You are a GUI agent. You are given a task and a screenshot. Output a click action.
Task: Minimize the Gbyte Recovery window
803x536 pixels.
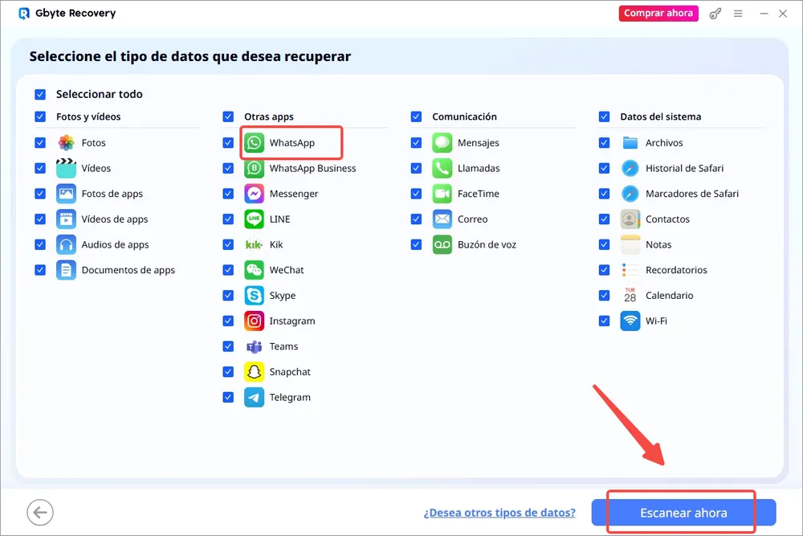(764, 14)
